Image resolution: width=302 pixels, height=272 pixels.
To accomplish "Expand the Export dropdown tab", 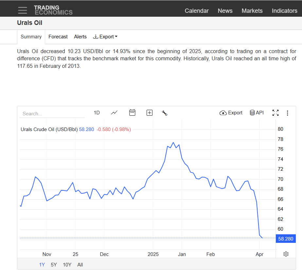I will click(x=105, y=37).
